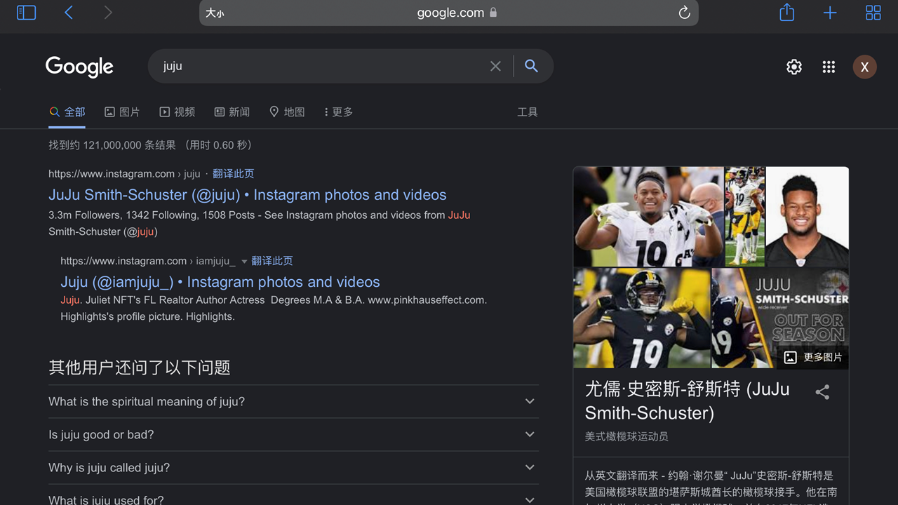
Task: Open JuJu Smith-Schuster (@juju) Instagram result
Action: (248, 195)
